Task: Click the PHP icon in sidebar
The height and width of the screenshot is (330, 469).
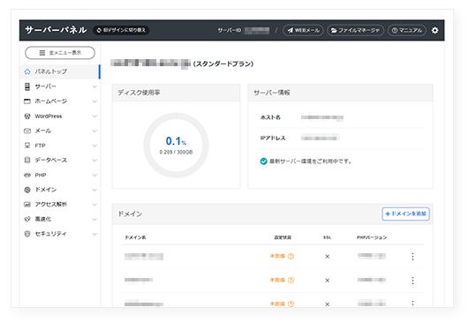Action: tap(27, 175)
